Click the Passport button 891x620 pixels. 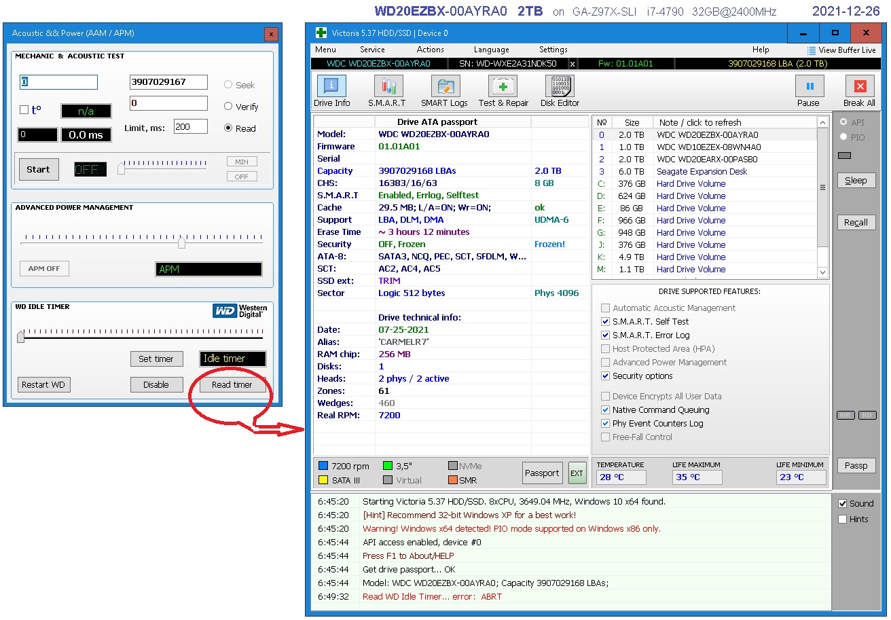point(542,473)
